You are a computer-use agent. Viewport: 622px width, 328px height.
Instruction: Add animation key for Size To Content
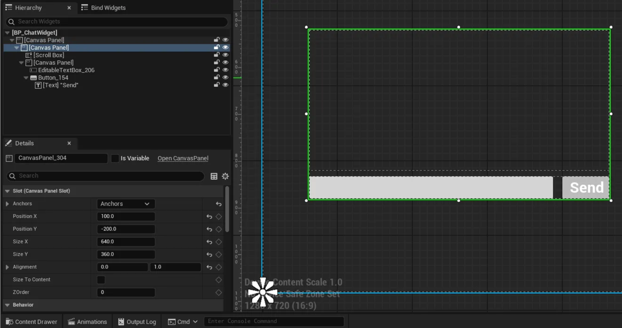pos(218,280)
